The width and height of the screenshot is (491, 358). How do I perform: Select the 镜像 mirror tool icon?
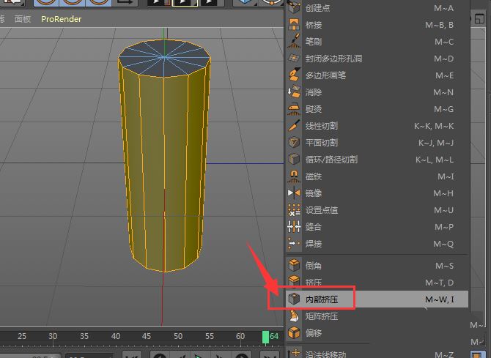(294, 193)
